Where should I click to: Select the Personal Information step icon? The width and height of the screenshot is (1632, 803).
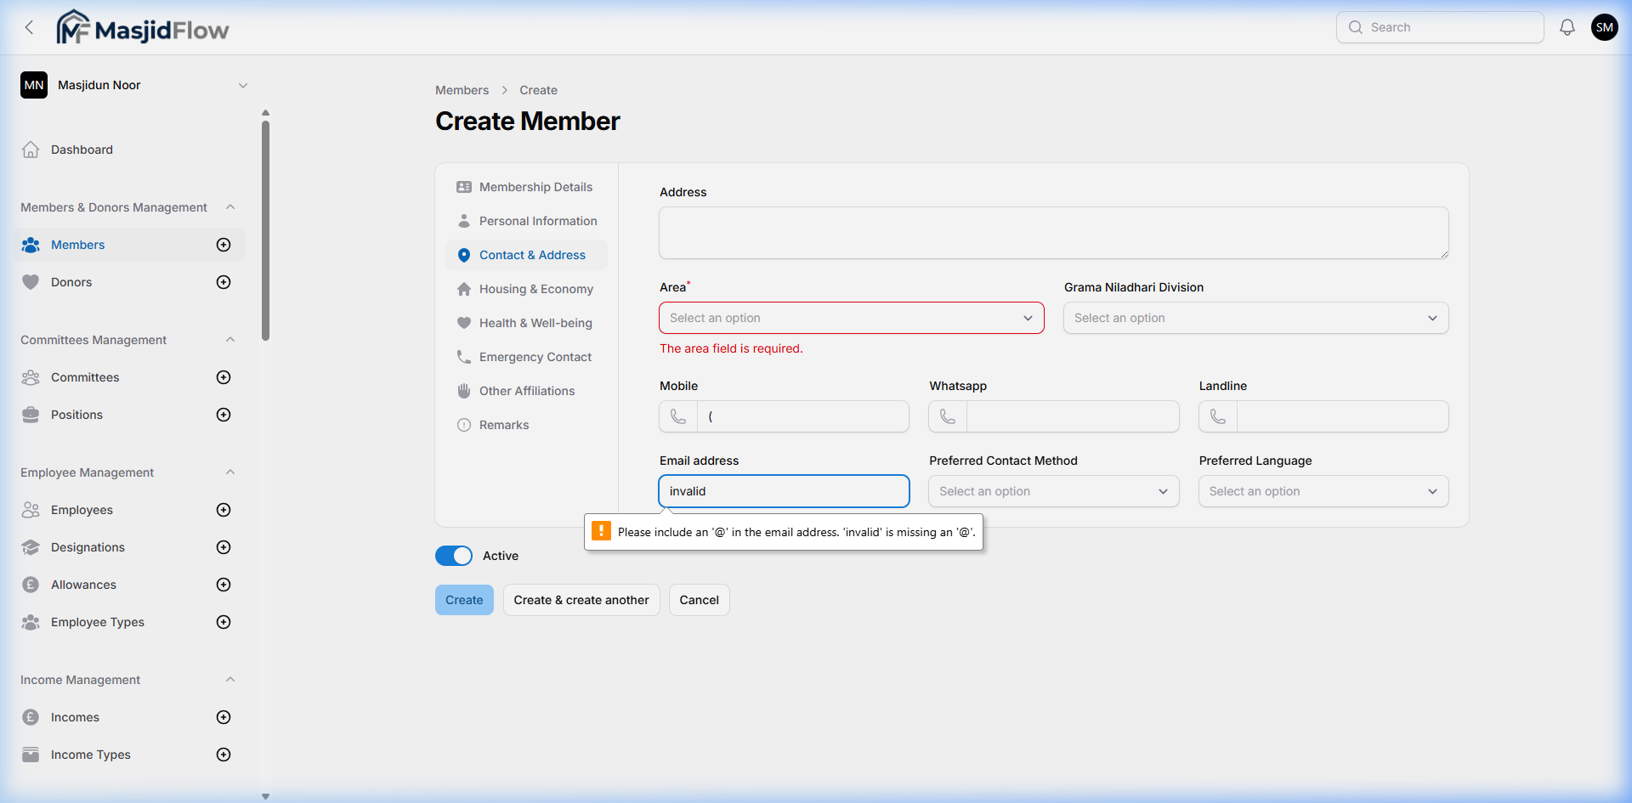click(x=463, y=220)
